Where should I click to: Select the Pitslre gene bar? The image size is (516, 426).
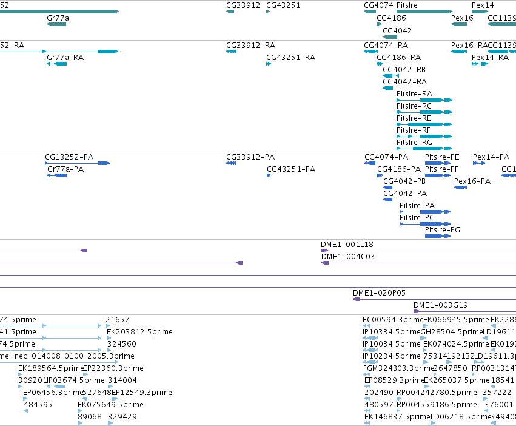coord(424,12)
